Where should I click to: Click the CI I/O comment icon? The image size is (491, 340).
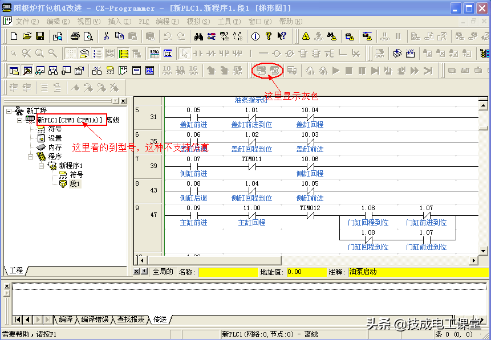click(x=168, y=54)
